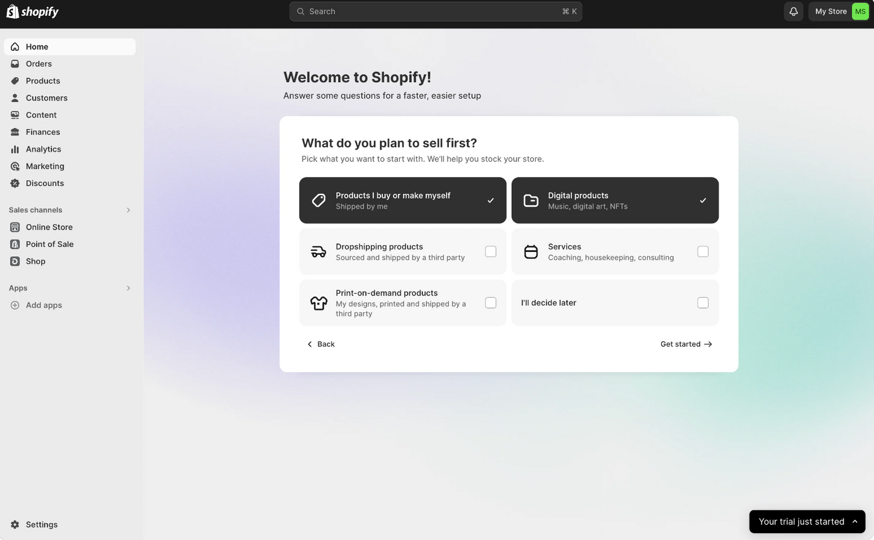Open Content in the sidebar

(x=70, y=115)
